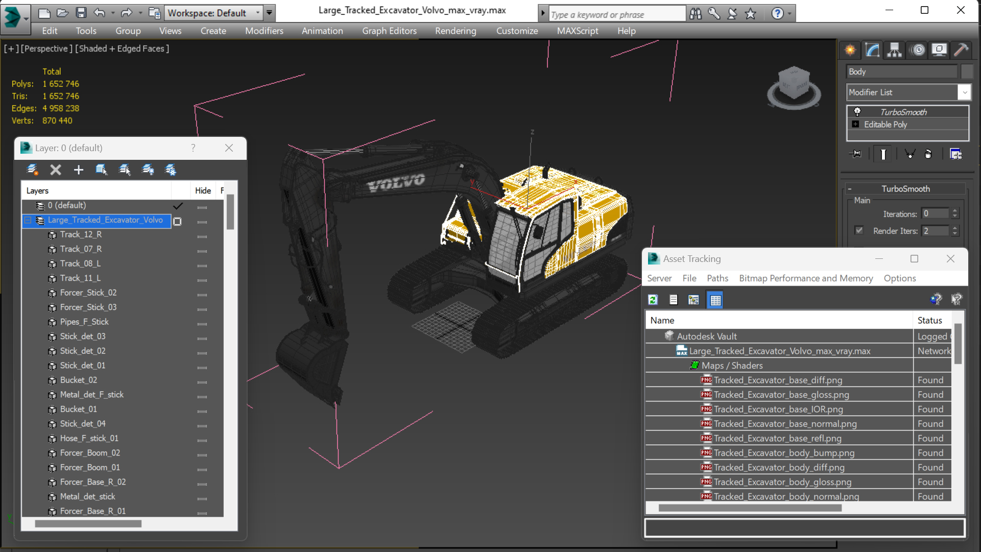Viewport: 981px width, 552px height.
Task: Toggle hide for 0 (default) layer
Action: [202, 207]
